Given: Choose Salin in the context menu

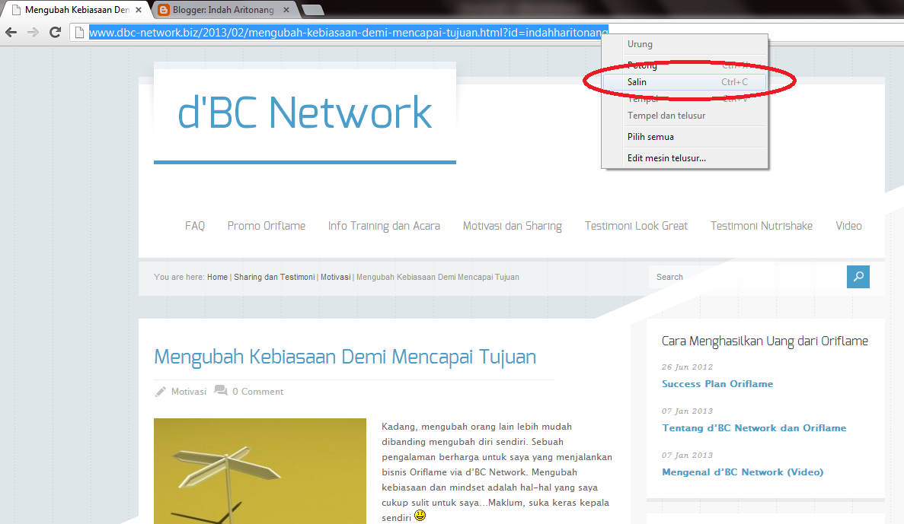Looking at the screenshot, I should click(x=685, y=82).
